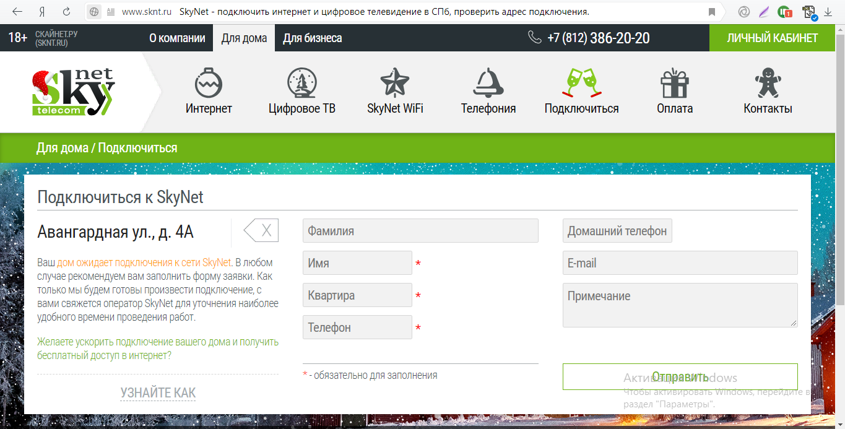Click the site info globe icon
845x429 pixels.
(95, 12)
